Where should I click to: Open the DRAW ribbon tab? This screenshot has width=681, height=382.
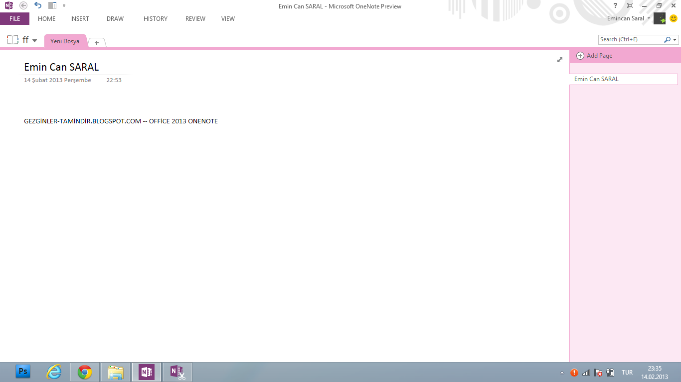pos(115,18)
